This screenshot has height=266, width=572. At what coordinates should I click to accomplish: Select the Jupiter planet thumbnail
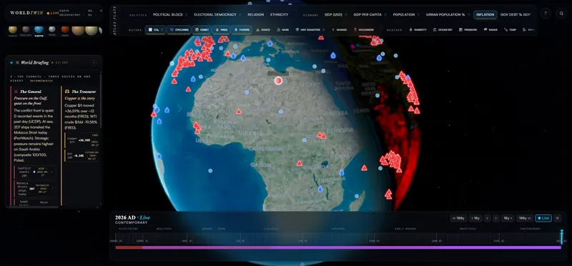tap(78, 31)
